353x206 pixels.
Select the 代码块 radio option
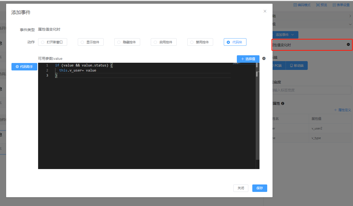228,42
